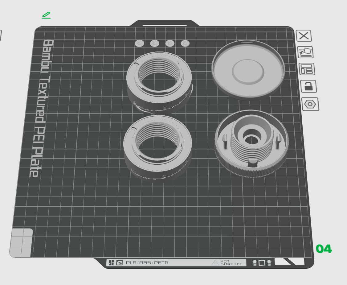This screenshot has width=347, height=285.
Task: Remove the plate using the X icon
Action: [304, 36]
